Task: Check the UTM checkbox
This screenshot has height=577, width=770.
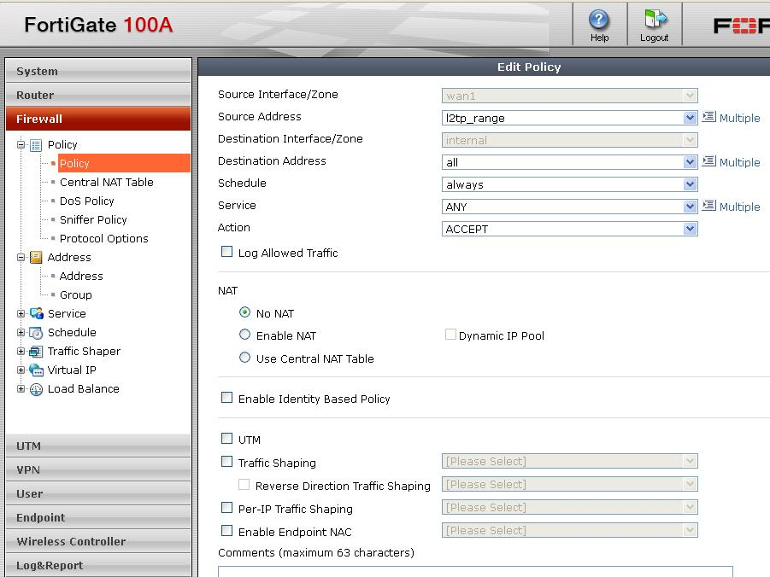Action: click(227, 439)
